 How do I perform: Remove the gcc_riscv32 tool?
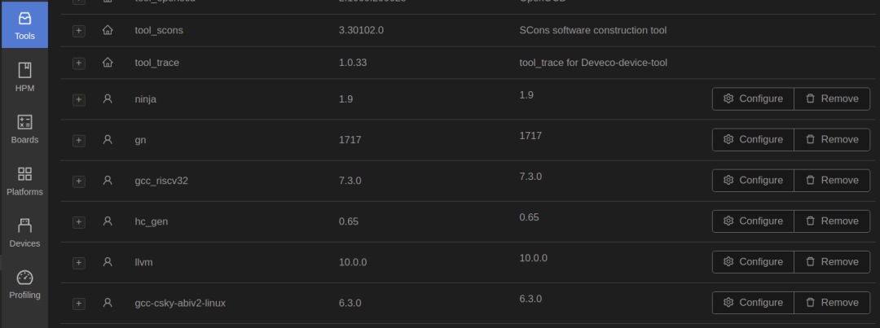[x=832, y=181]
